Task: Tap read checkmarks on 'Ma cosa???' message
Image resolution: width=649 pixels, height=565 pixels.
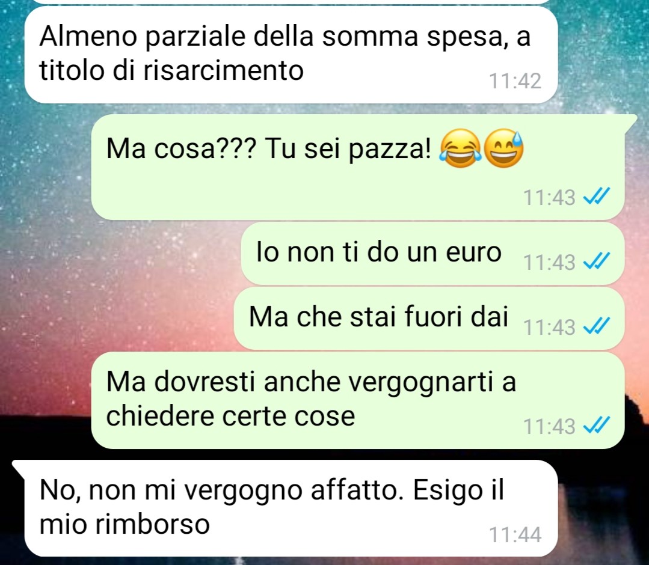Action: (x=597, y=197)
